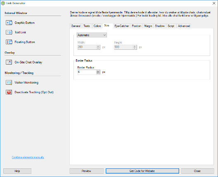This screenshot has height=177, width=218.
Task: Choose the Text Link icon
Action: pyautogui.click(x=9, y=32)
